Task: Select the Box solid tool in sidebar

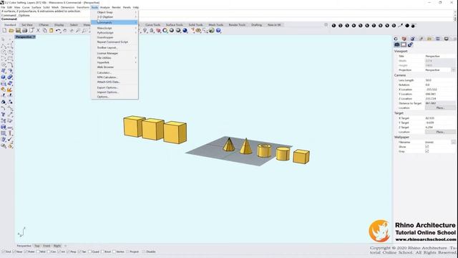Action: [3, 77]
